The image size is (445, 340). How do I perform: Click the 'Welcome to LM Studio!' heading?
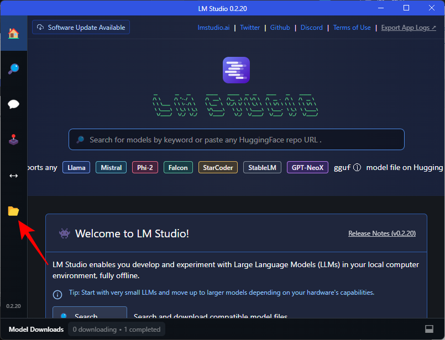pyautogui.click(x=132, y=233)
